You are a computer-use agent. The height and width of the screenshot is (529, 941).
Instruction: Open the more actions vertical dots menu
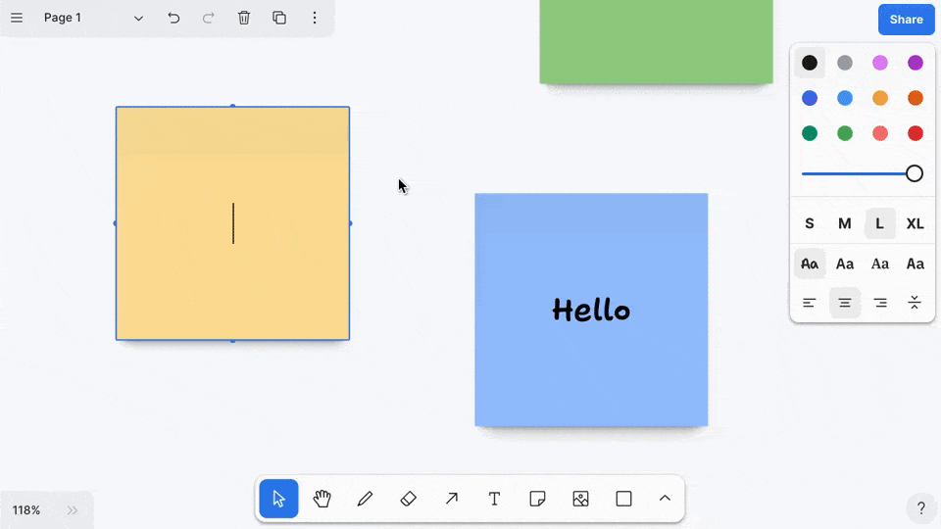[x=315, y=18]
